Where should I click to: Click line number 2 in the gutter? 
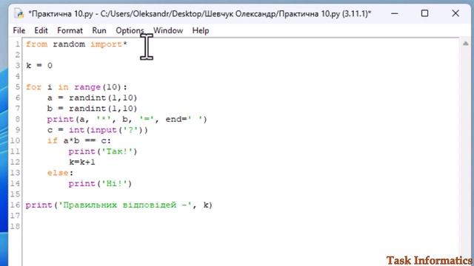(17, 55)
